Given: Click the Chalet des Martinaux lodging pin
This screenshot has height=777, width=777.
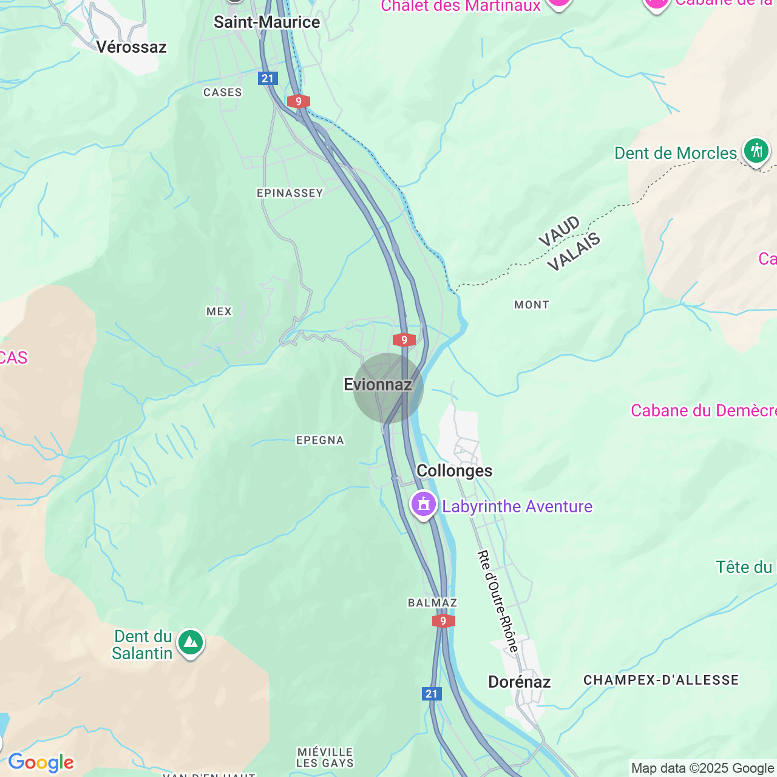Looking at the screenshot, I should coord(558,4).
